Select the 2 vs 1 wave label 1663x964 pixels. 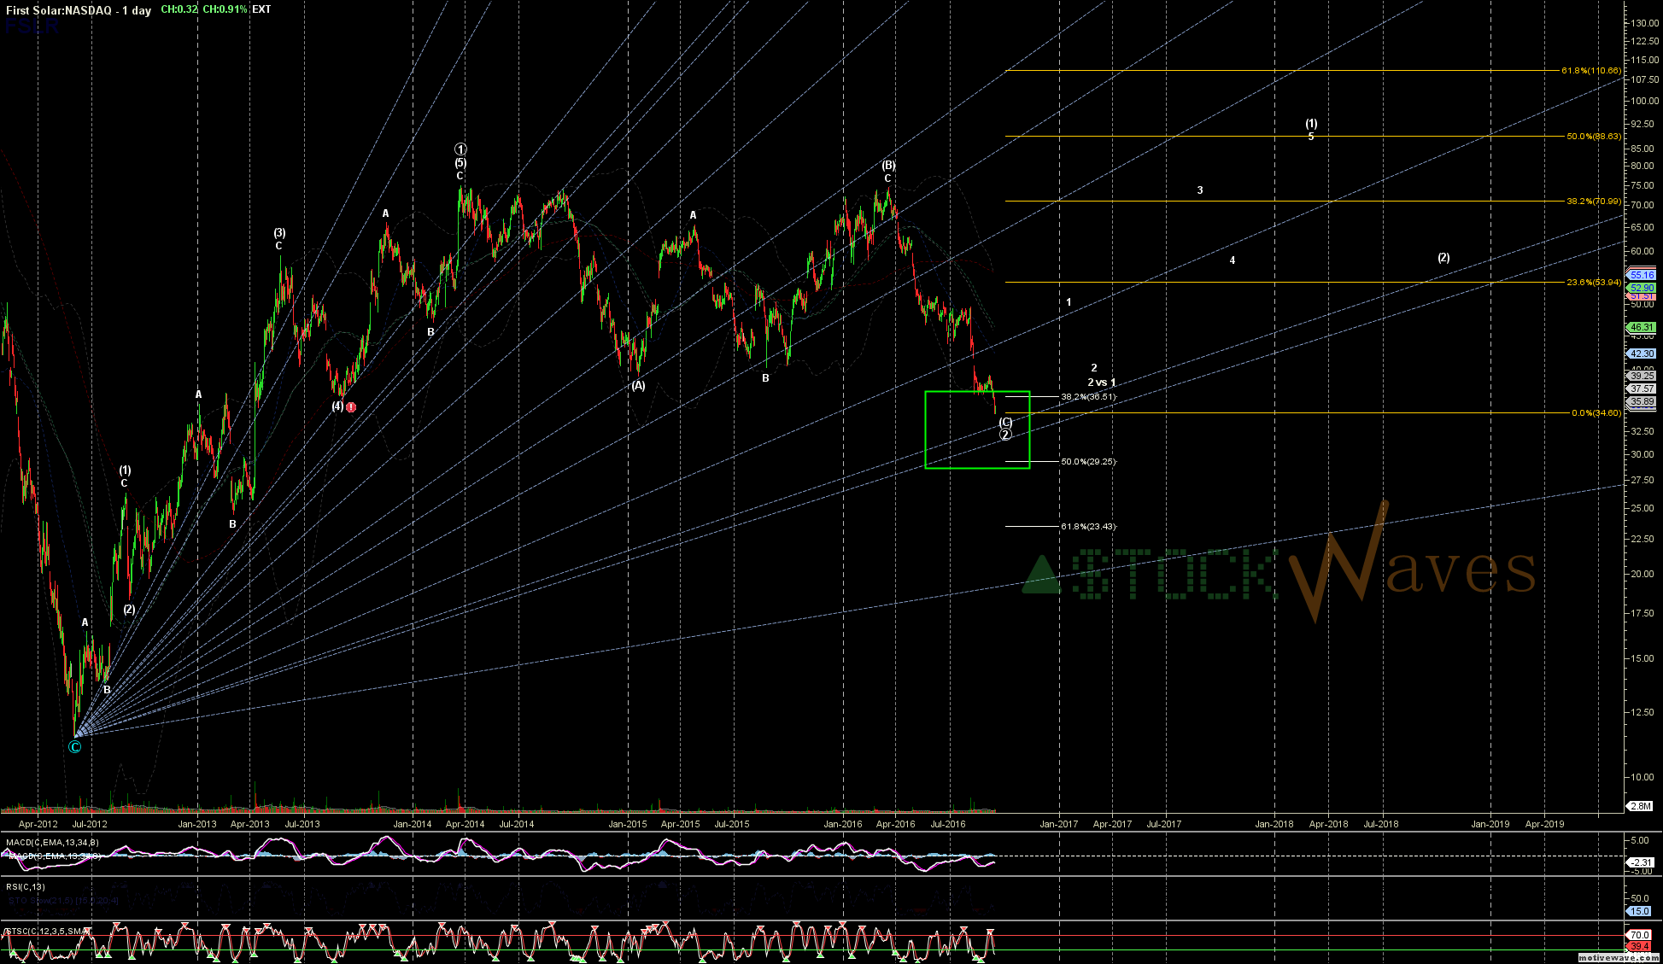pos(1101,383)
